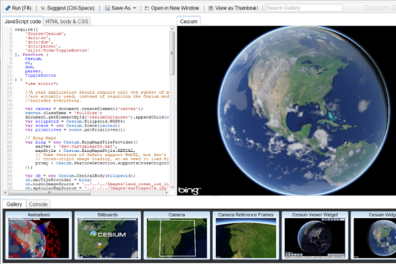Viewport: 396px width, 264px height.
Task: Open the Camera Reference Frames thumbnail
Action: 246,236
